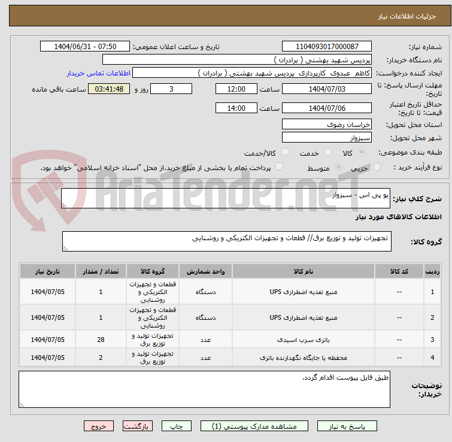This screenshot has width=452, height=442.
Task: Click row 2 item منبع تغذیه اضطراری UPS
Action: pyautogui.click(x=304, y=317)
